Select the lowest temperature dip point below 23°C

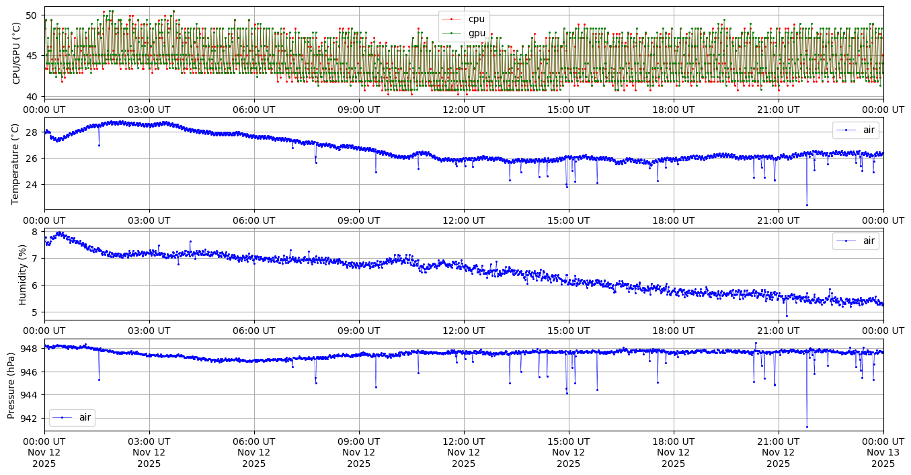807,205
